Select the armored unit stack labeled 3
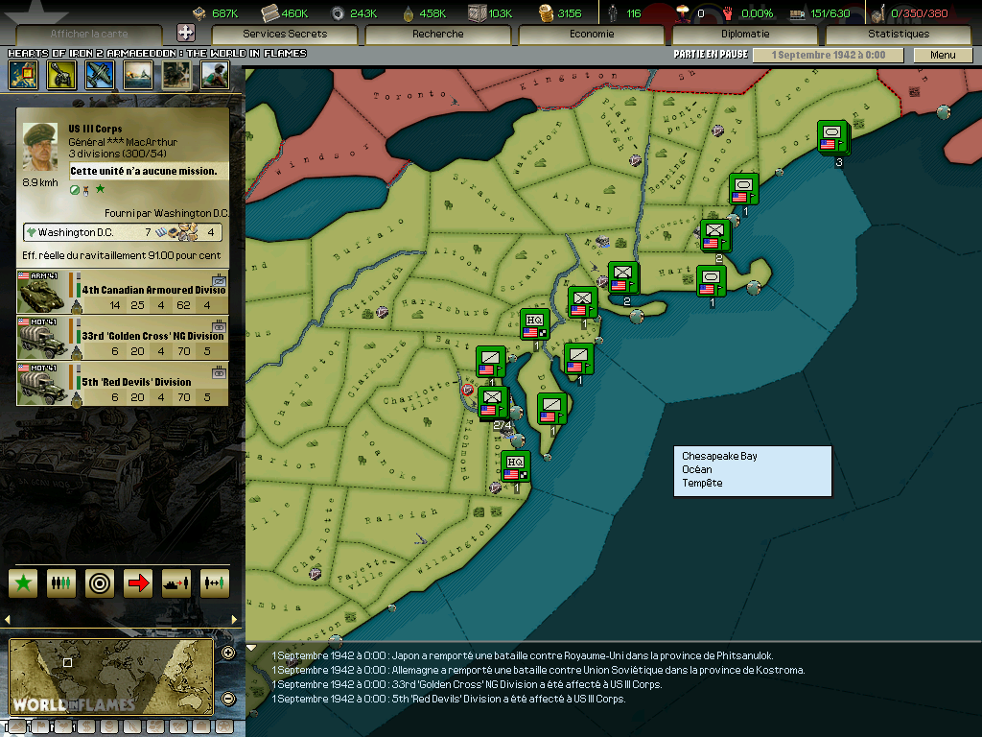Viewport: 982px width, 737px height. coord(833,138)
